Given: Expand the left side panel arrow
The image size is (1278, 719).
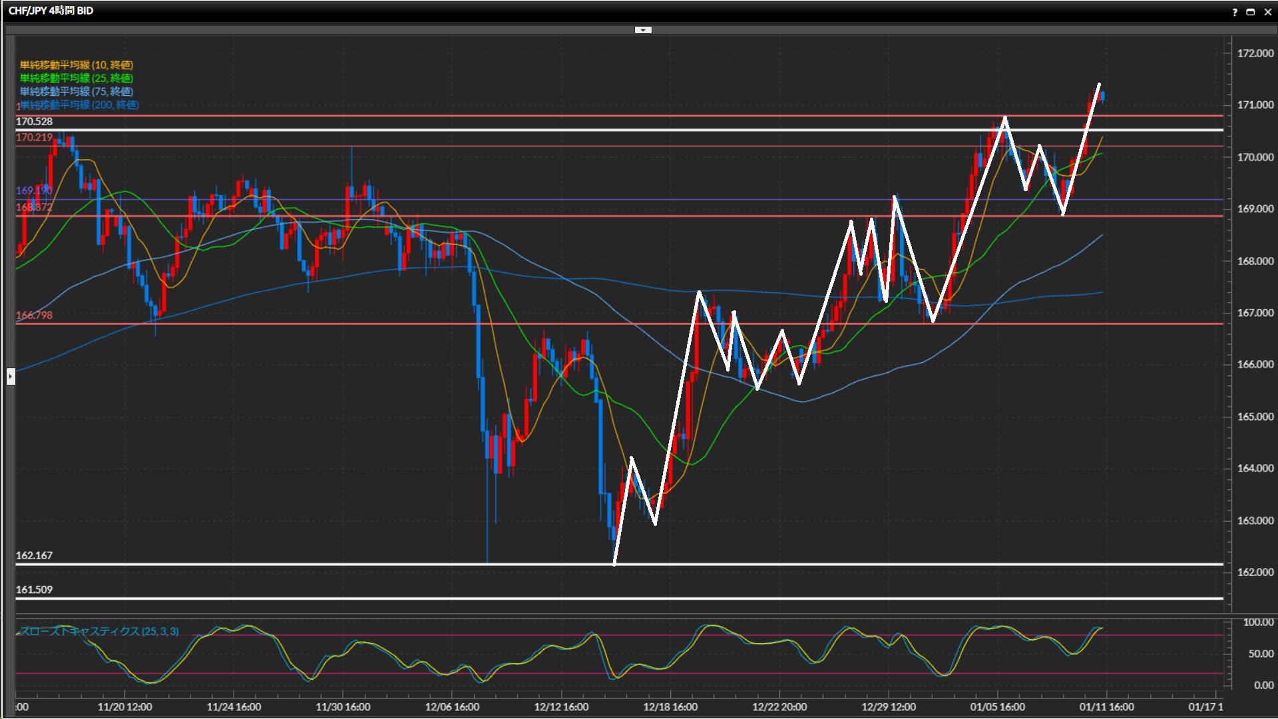Looking at the screenshot, I should tap(10, 376).
